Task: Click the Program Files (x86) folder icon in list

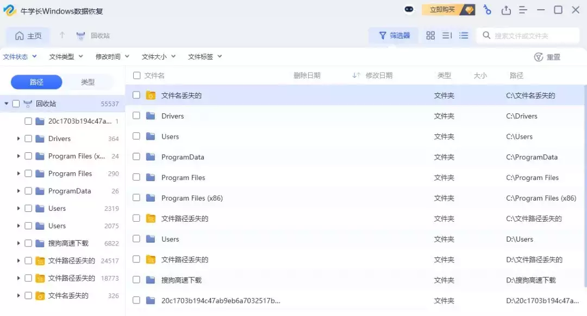Action: (x=151, y=198)
